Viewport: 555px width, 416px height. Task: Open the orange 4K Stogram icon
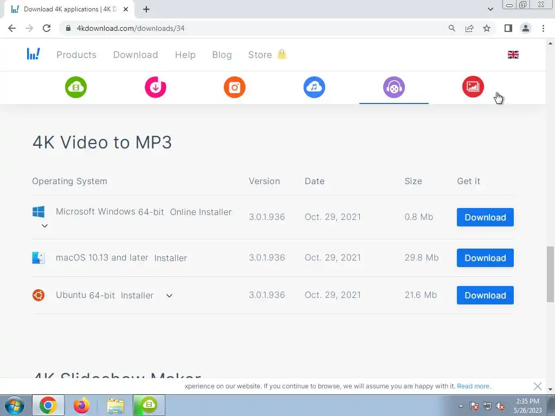click(x=235, y=87)
